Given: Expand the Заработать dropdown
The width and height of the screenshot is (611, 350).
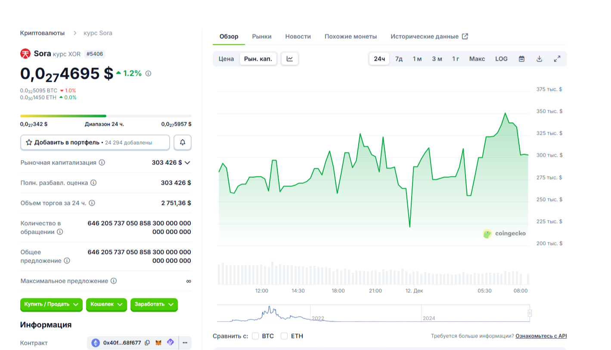Looking at the screenshot, I should (x=154, y=304).
